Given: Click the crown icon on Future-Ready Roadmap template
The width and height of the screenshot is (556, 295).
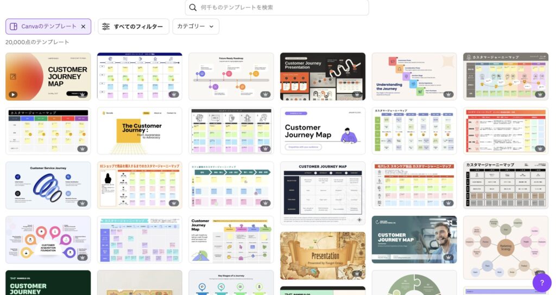Looking at the screenshot, I should point(266,94).
